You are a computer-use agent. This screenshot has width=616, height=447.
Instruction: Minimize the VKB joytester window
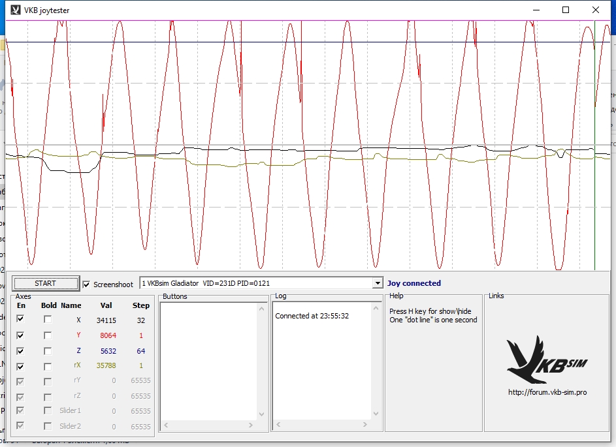click(x=537, y=10)
